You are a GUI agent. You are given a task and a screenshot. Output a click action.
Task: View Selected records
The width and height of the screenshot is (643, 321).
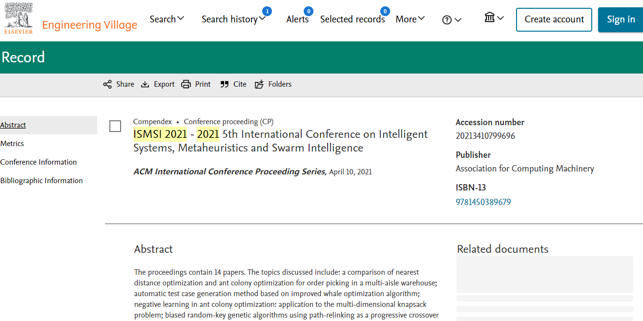353,19
